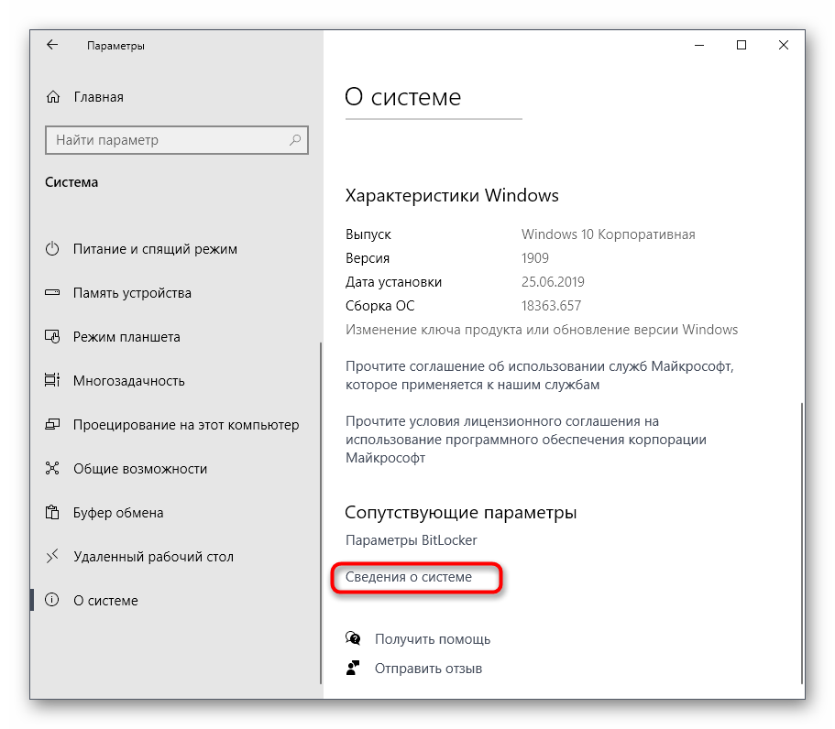This screenshot has height=729, width=835.
Task: Click the multitasking icon
Action: tap(52, 380)
